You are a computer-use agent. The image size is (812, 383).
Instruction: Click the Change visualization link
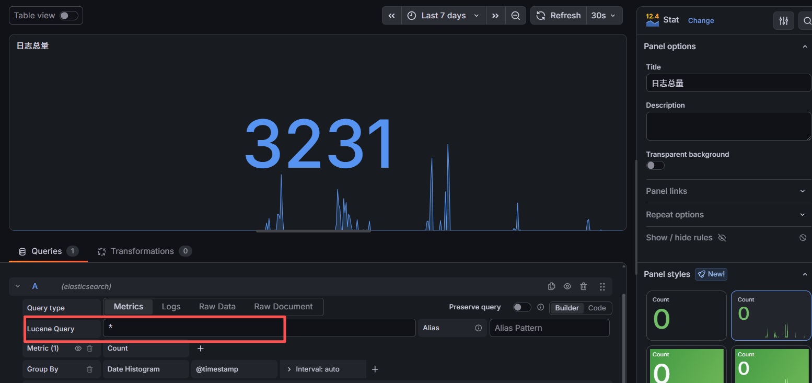(701, 20)
